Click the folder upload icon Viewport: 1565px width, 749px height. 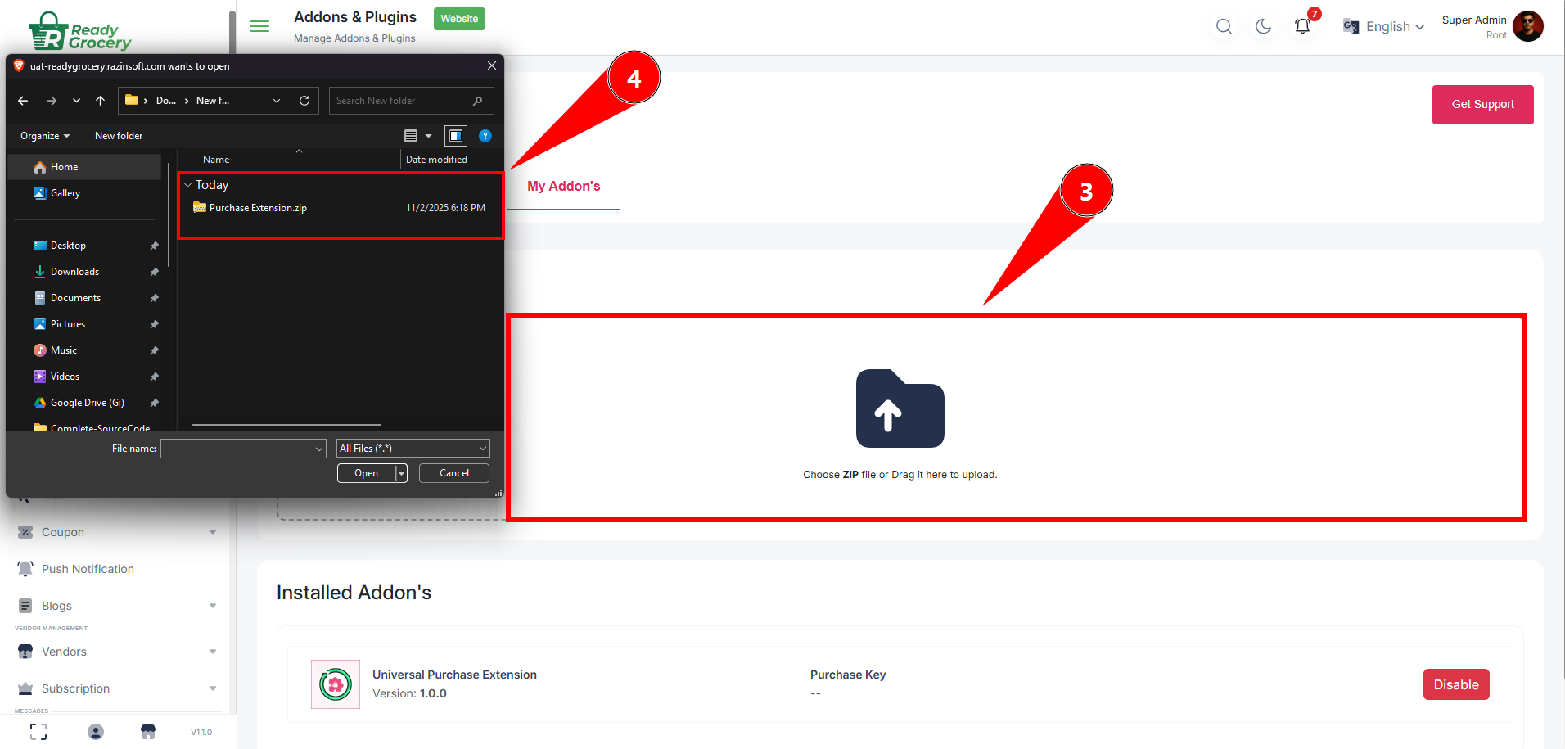(x=900, y=408)
